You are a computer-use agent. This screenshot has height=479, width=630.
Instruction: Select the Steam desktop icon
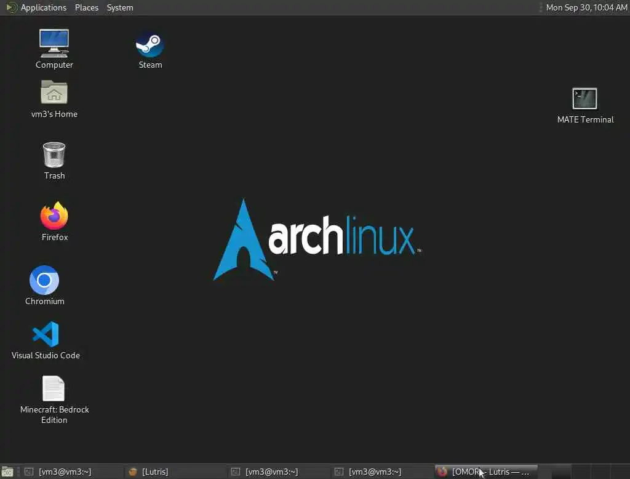point(150,45)
